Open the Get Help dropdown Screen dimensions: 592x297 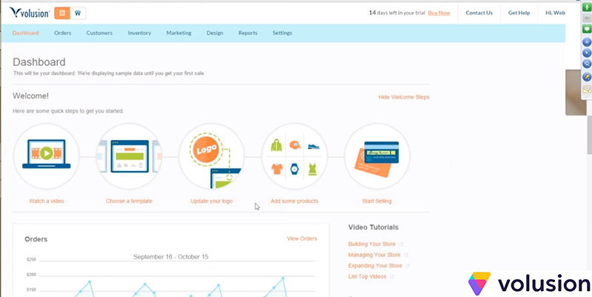[518, 13]
